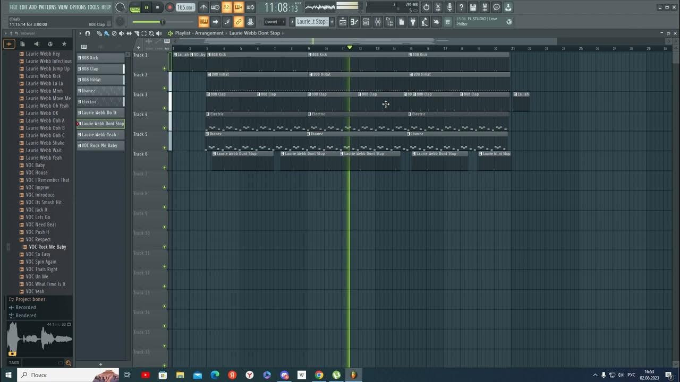
Task: Pick the 808 Kick clip in picker
Action: [100, 58]
